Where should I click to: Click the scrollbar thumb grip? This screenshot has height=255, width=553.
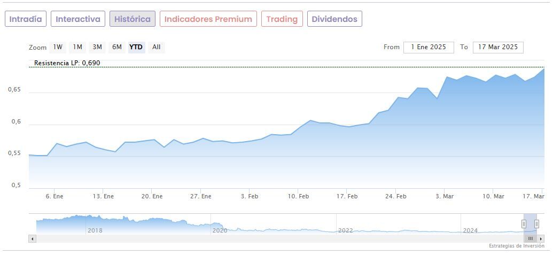[x=531, y=238]
